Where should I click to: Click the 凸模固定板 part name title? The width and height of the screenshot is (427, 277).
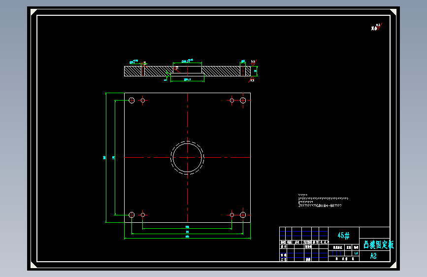pyautogui.click(x=379, y=244)
